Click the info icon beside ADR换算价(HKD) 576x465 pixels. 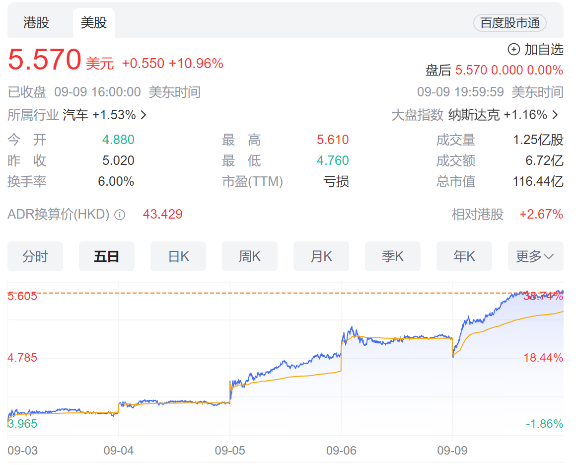coord(120,215)
